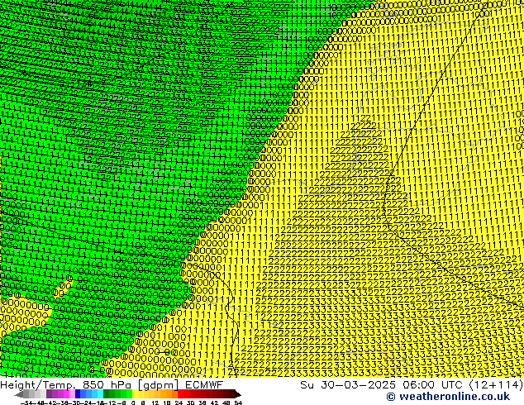The image size is (524, 405).
Task: Click the dark maroon right arrow end of legend
Action: tap(238, 393)
